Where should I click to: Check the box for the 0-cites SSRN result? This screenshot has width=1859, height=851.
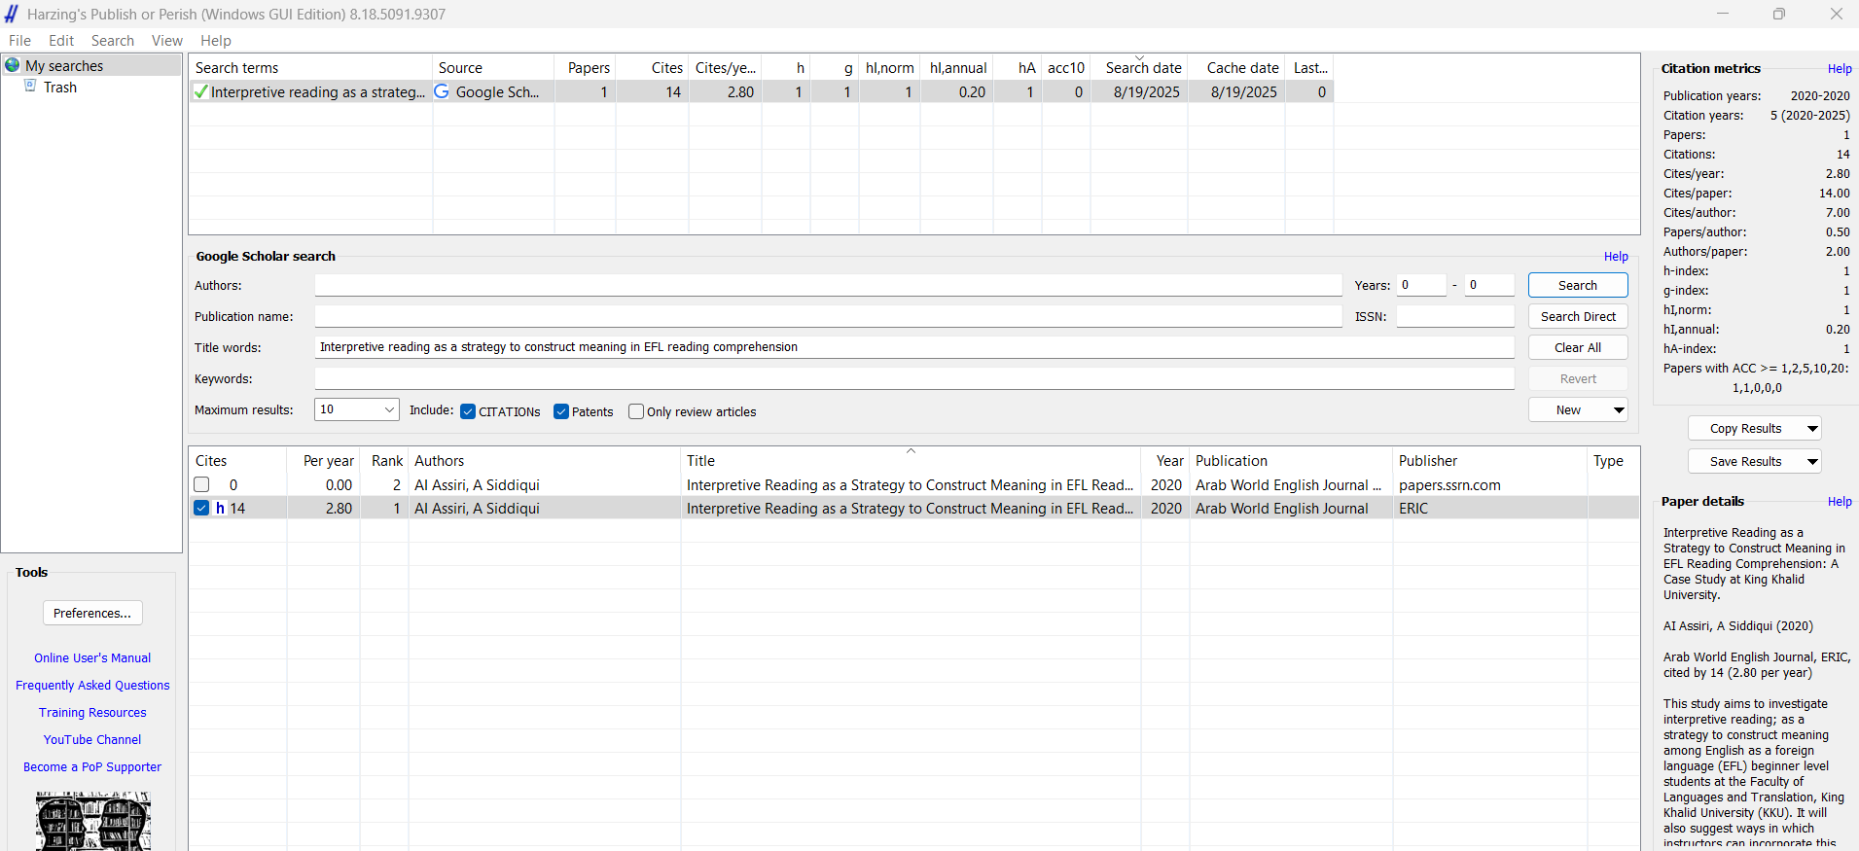pyautogui.click(x=201, y=484)
